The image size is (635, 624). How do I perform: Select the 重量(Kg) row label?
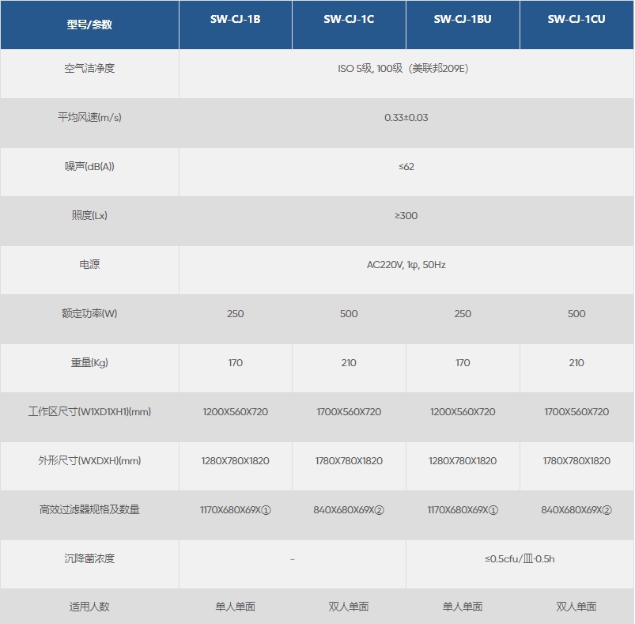click(x=89, y=363)
